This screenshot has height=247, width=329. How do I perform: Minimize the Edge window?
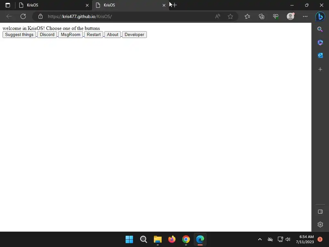pos(292,5)
